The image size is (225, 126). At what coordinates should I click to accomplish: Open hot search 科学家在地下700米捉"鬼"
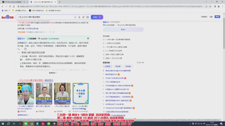(114, 104)
